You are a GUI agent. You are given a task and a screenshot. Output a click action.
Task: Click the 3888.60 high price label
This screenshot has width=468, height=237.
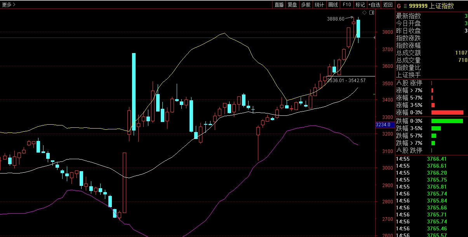point(336,19)
